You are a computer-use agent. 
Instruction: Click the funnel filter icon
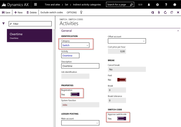tap(3, 24)
